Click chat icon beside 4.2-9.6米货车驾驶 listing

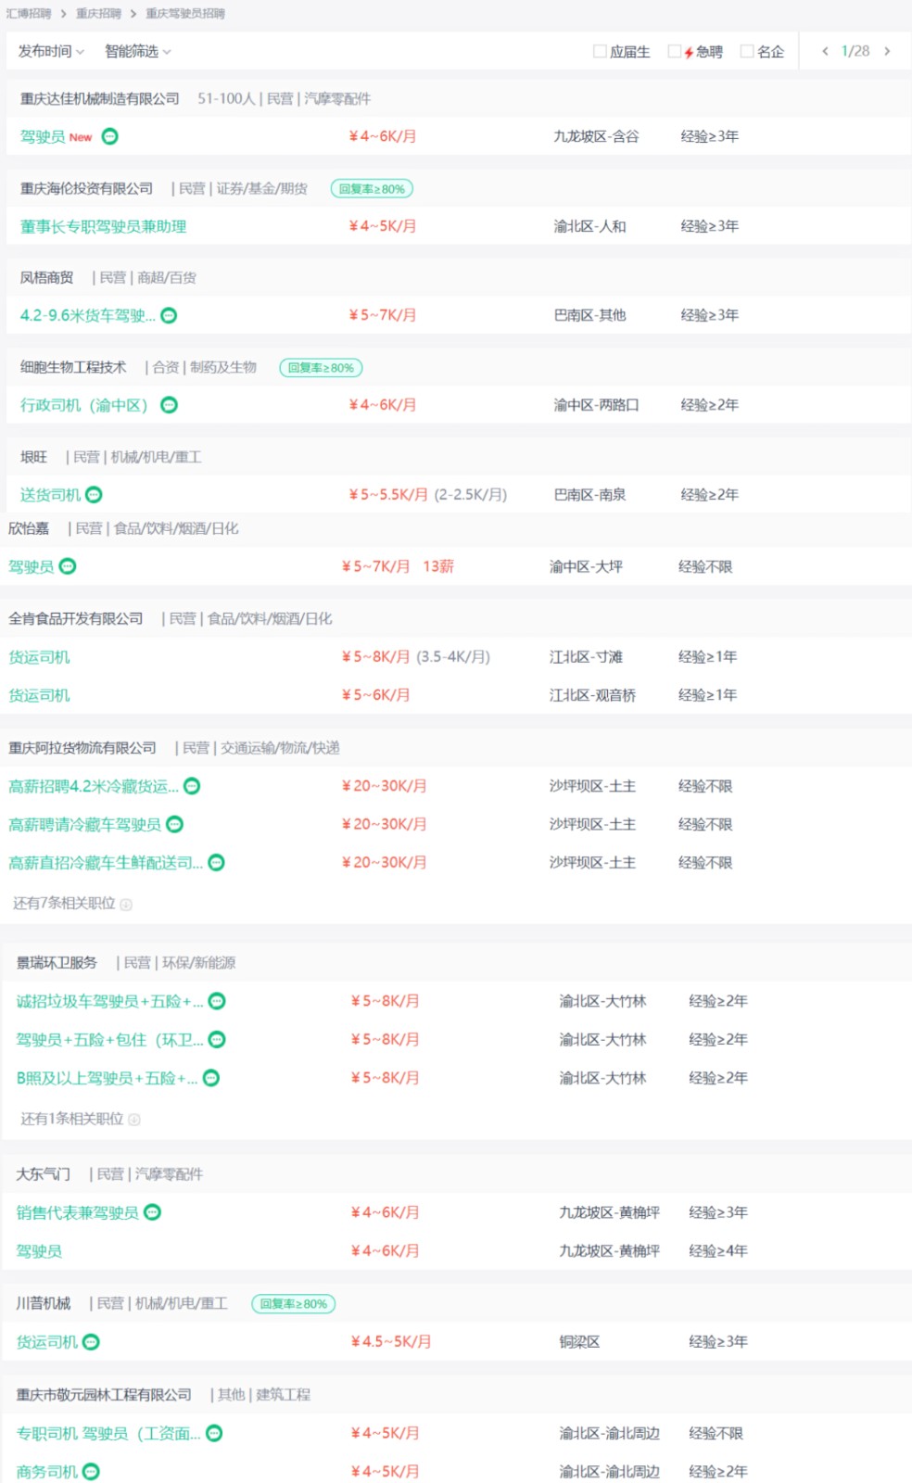click(x=169, y=316)
